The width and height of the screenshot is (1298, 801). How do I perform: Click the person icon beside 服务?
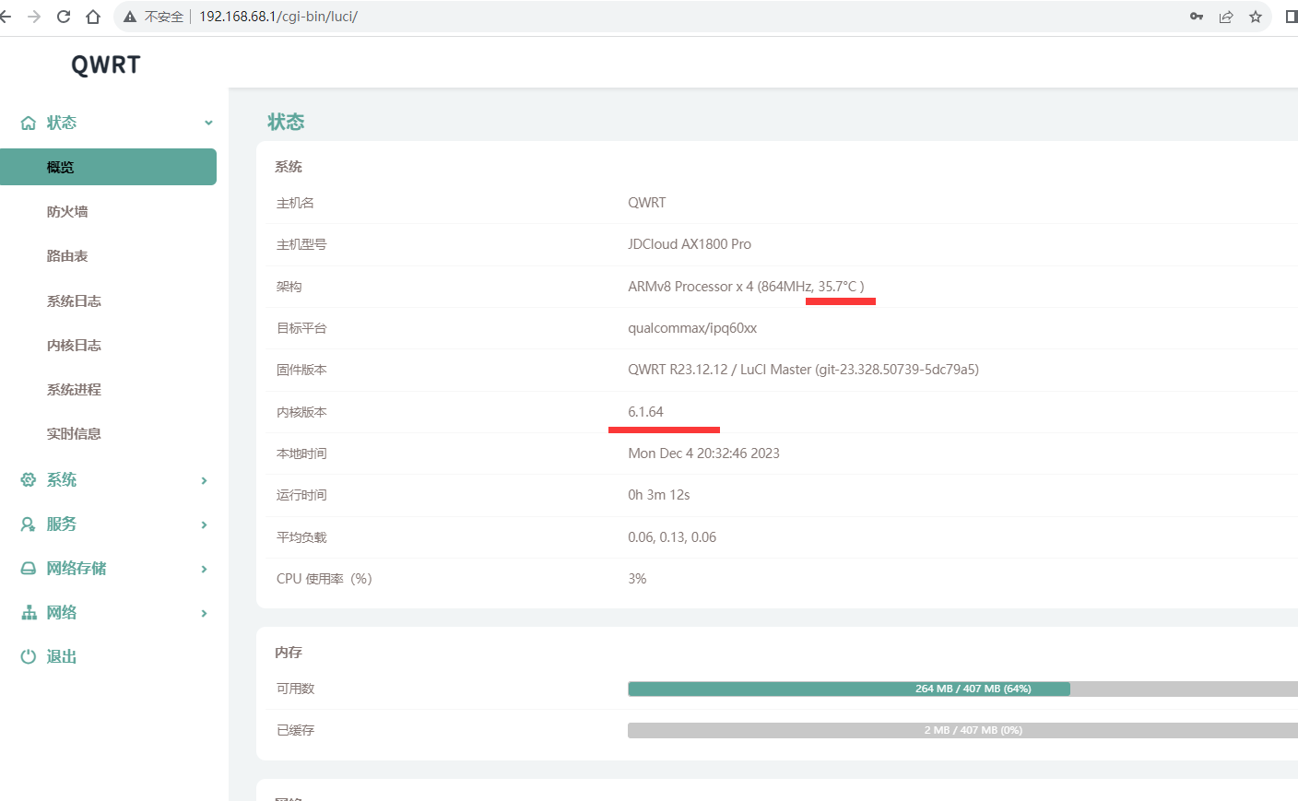pos(29,524)
